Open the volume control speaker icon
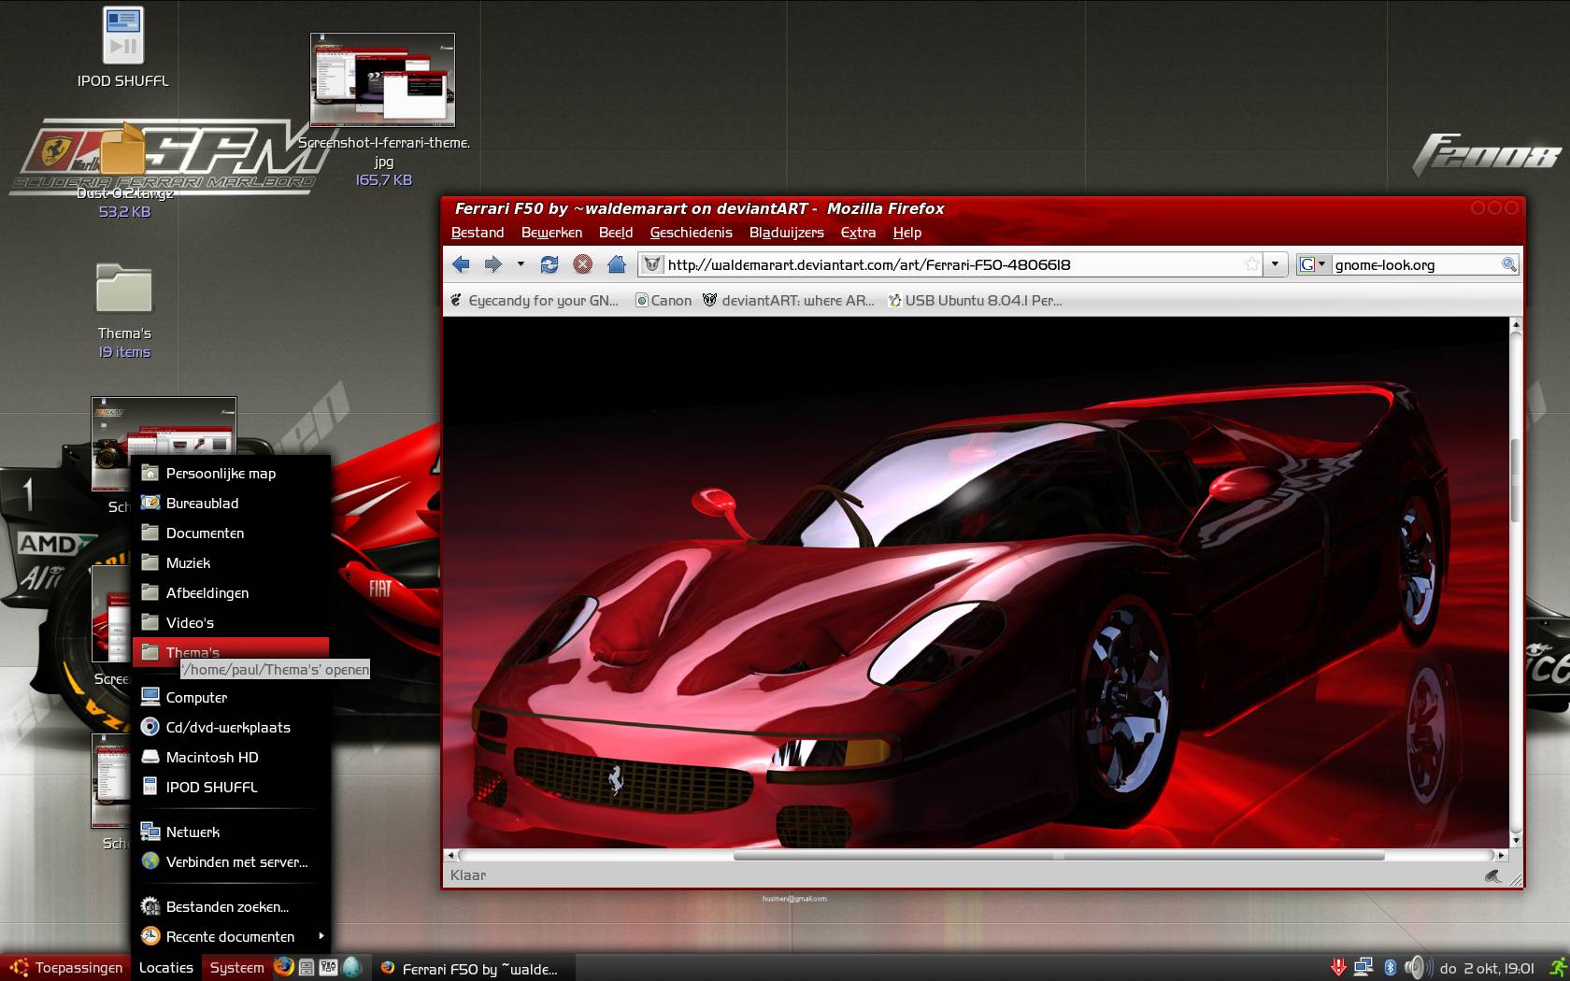The image size is (1570, 981). pos(1417,967)
